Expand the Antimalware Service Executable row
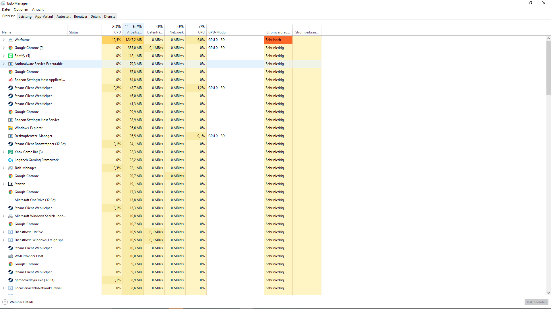The height and width of the screenshot is (309, 551). coord(3,64)
